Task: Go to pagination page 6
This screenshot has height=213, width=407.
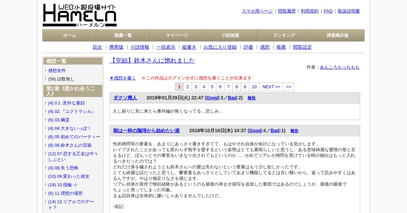Action: [220, 87]
